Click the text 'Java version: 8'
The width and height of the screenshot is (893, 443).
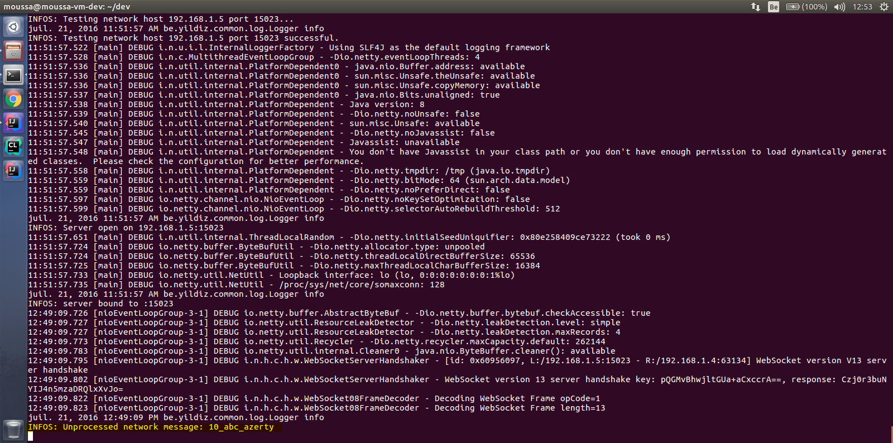(387, 104)
